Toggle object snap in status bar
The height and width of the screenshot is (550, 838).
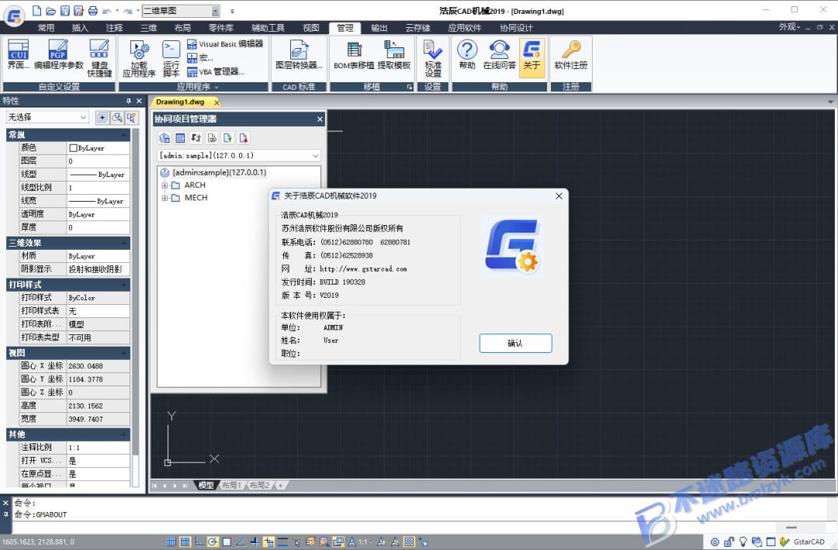[x=227, y=541]
